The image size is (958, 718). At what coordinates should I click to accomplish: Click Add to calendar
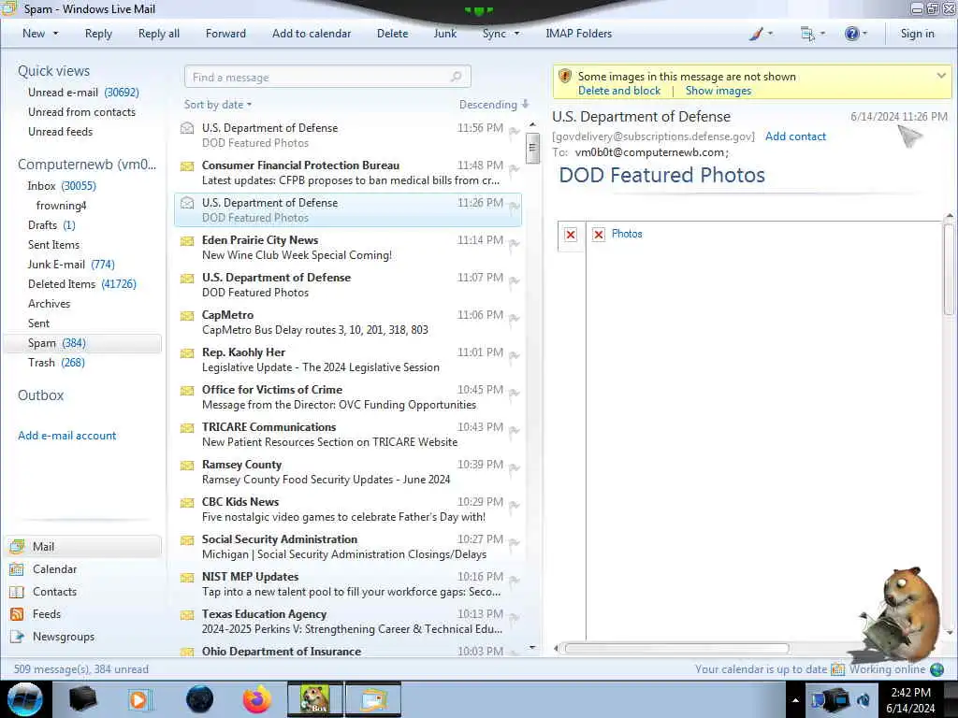(312, 34)
